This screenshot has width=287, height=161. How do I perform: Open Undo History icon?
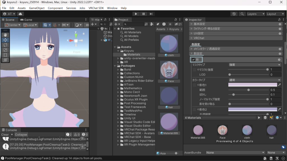234,14
